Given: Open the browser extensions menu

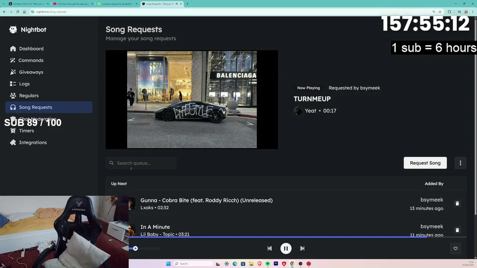Looking at the screenshot, I should (449, 12).
